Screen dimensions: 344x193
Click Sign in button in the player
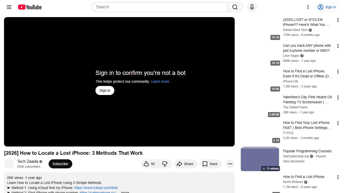pyautogui.click(x=105, y=90)
